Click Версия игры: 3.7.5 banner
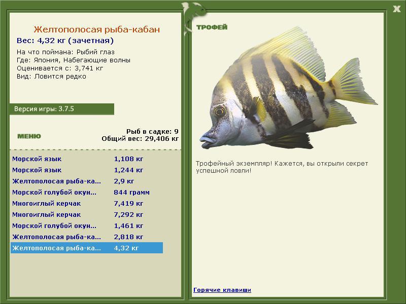Screen dimensions: 406x304 coord(61,109)
